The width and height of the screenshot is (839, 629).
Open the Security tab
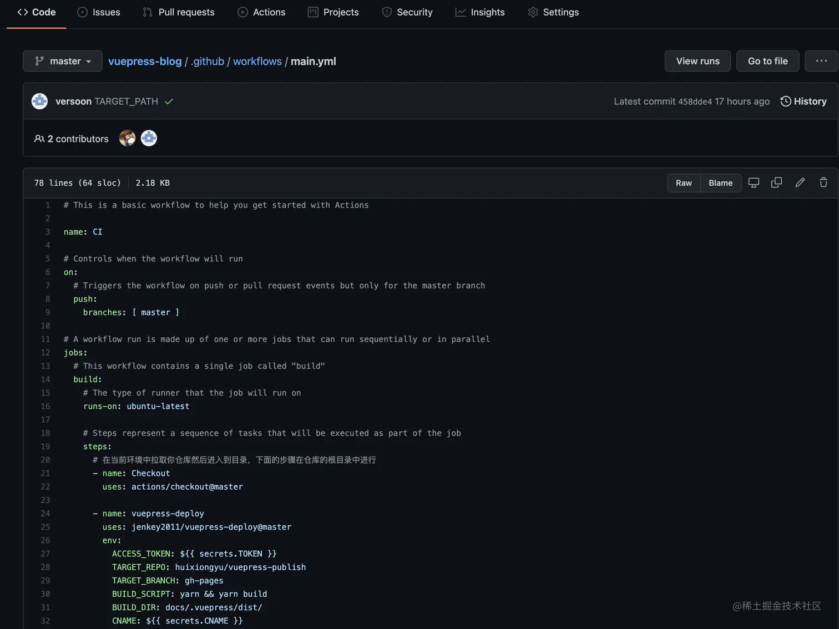pyautogui.click(x=407, y=12)
